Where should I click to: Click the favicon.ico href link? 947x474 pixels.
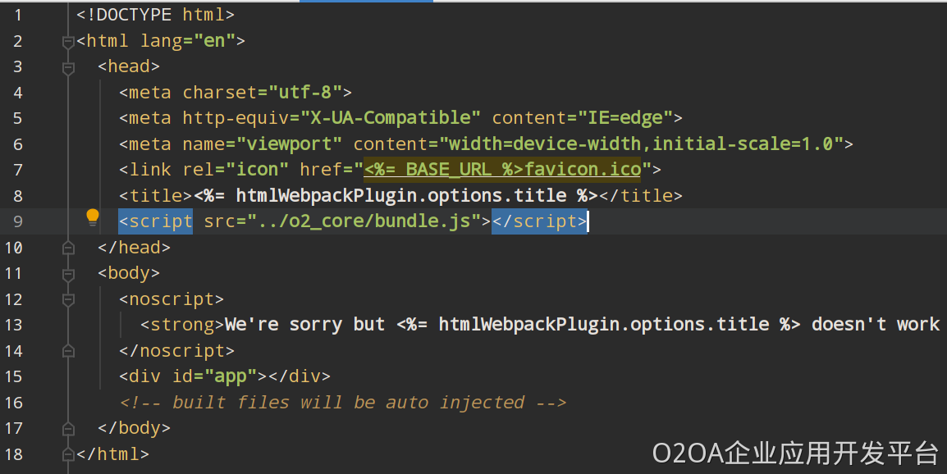(x=501, y=170)
